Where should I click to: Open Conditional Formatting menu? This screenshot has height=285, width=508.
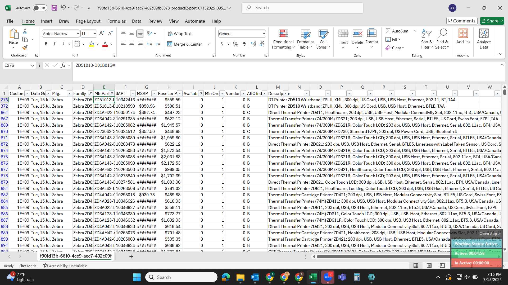click(283, 39)
